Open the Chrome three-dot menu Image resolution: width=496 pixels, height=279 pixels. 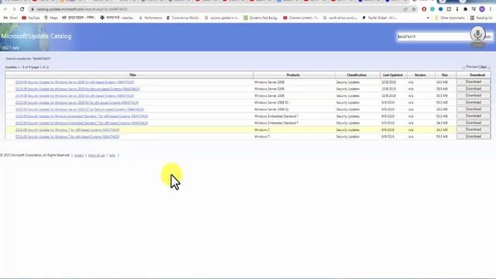click(491, 9)
